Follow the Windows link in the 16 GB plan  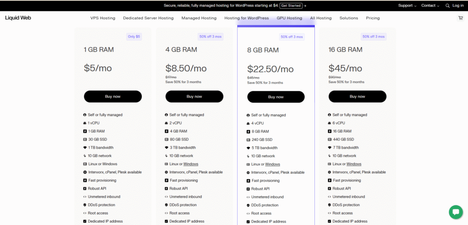[x=354, y=164]
